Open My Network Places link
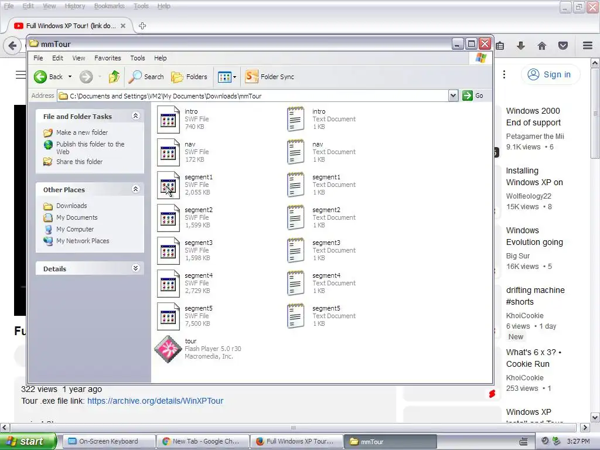600x450 pixels. pos(83,241)
